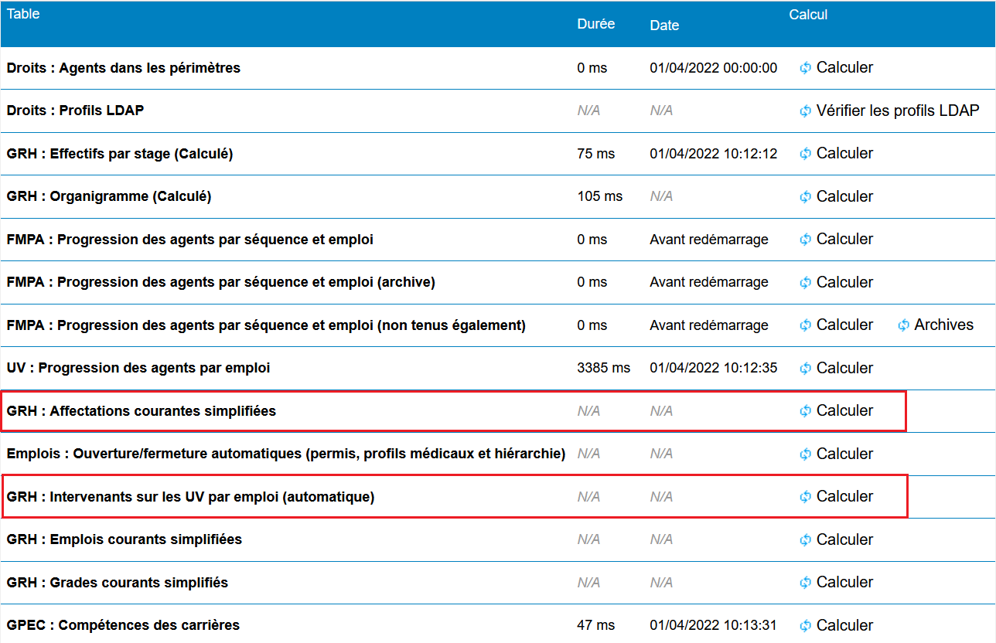Click the Date column header
Image resolution: width=996 pixels, height=643 pixels.
664,26
